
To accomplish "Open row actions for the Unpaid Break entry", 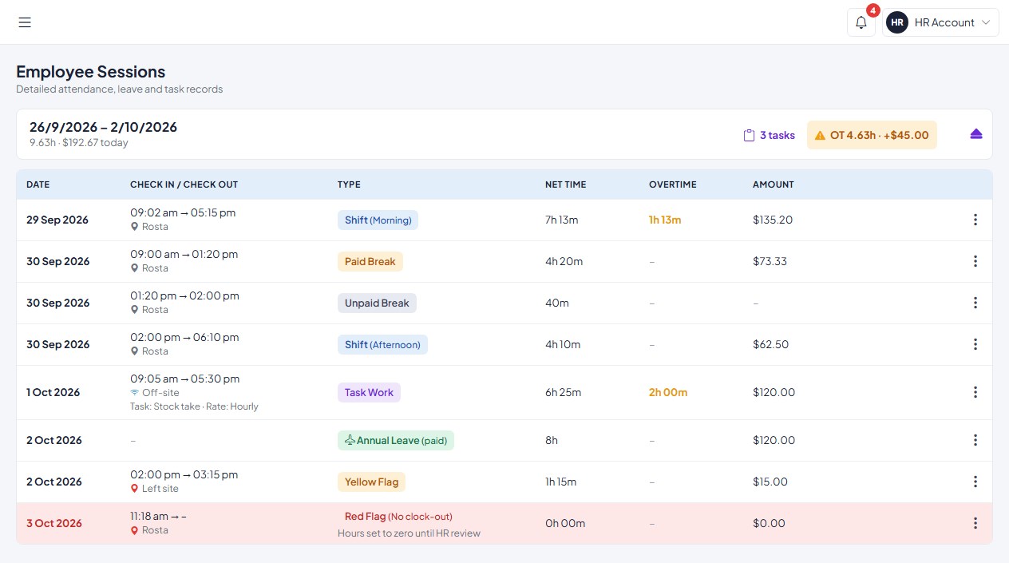I will (x=975, y=303).
